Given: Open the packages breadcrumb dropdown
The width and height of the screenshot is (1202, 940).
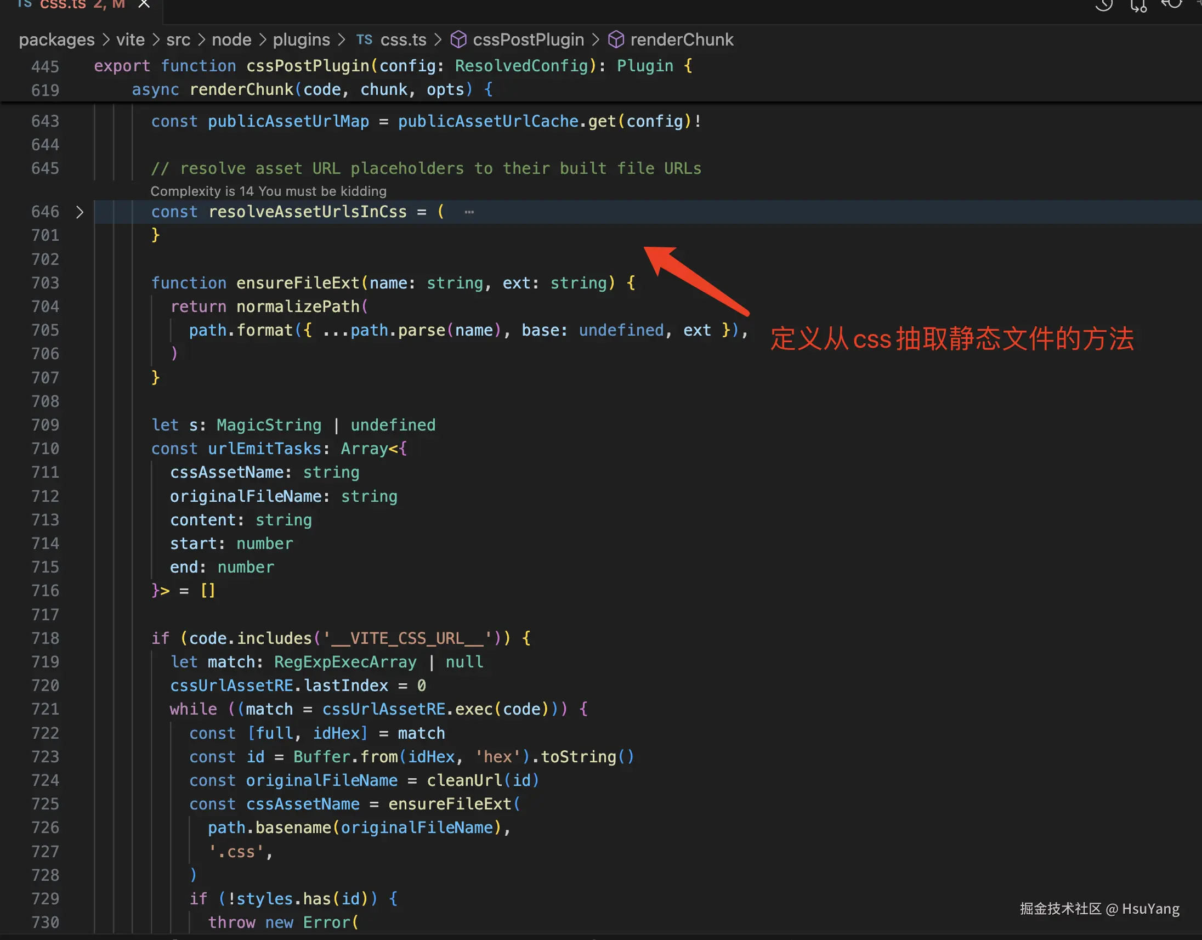Looking at the screenshot, I should tap(56, 39).
